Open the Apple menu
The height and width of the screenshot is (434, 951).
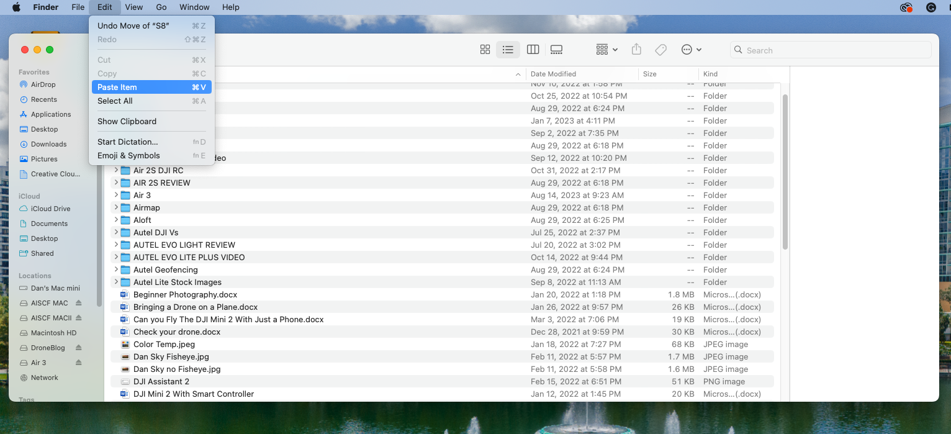16,7
